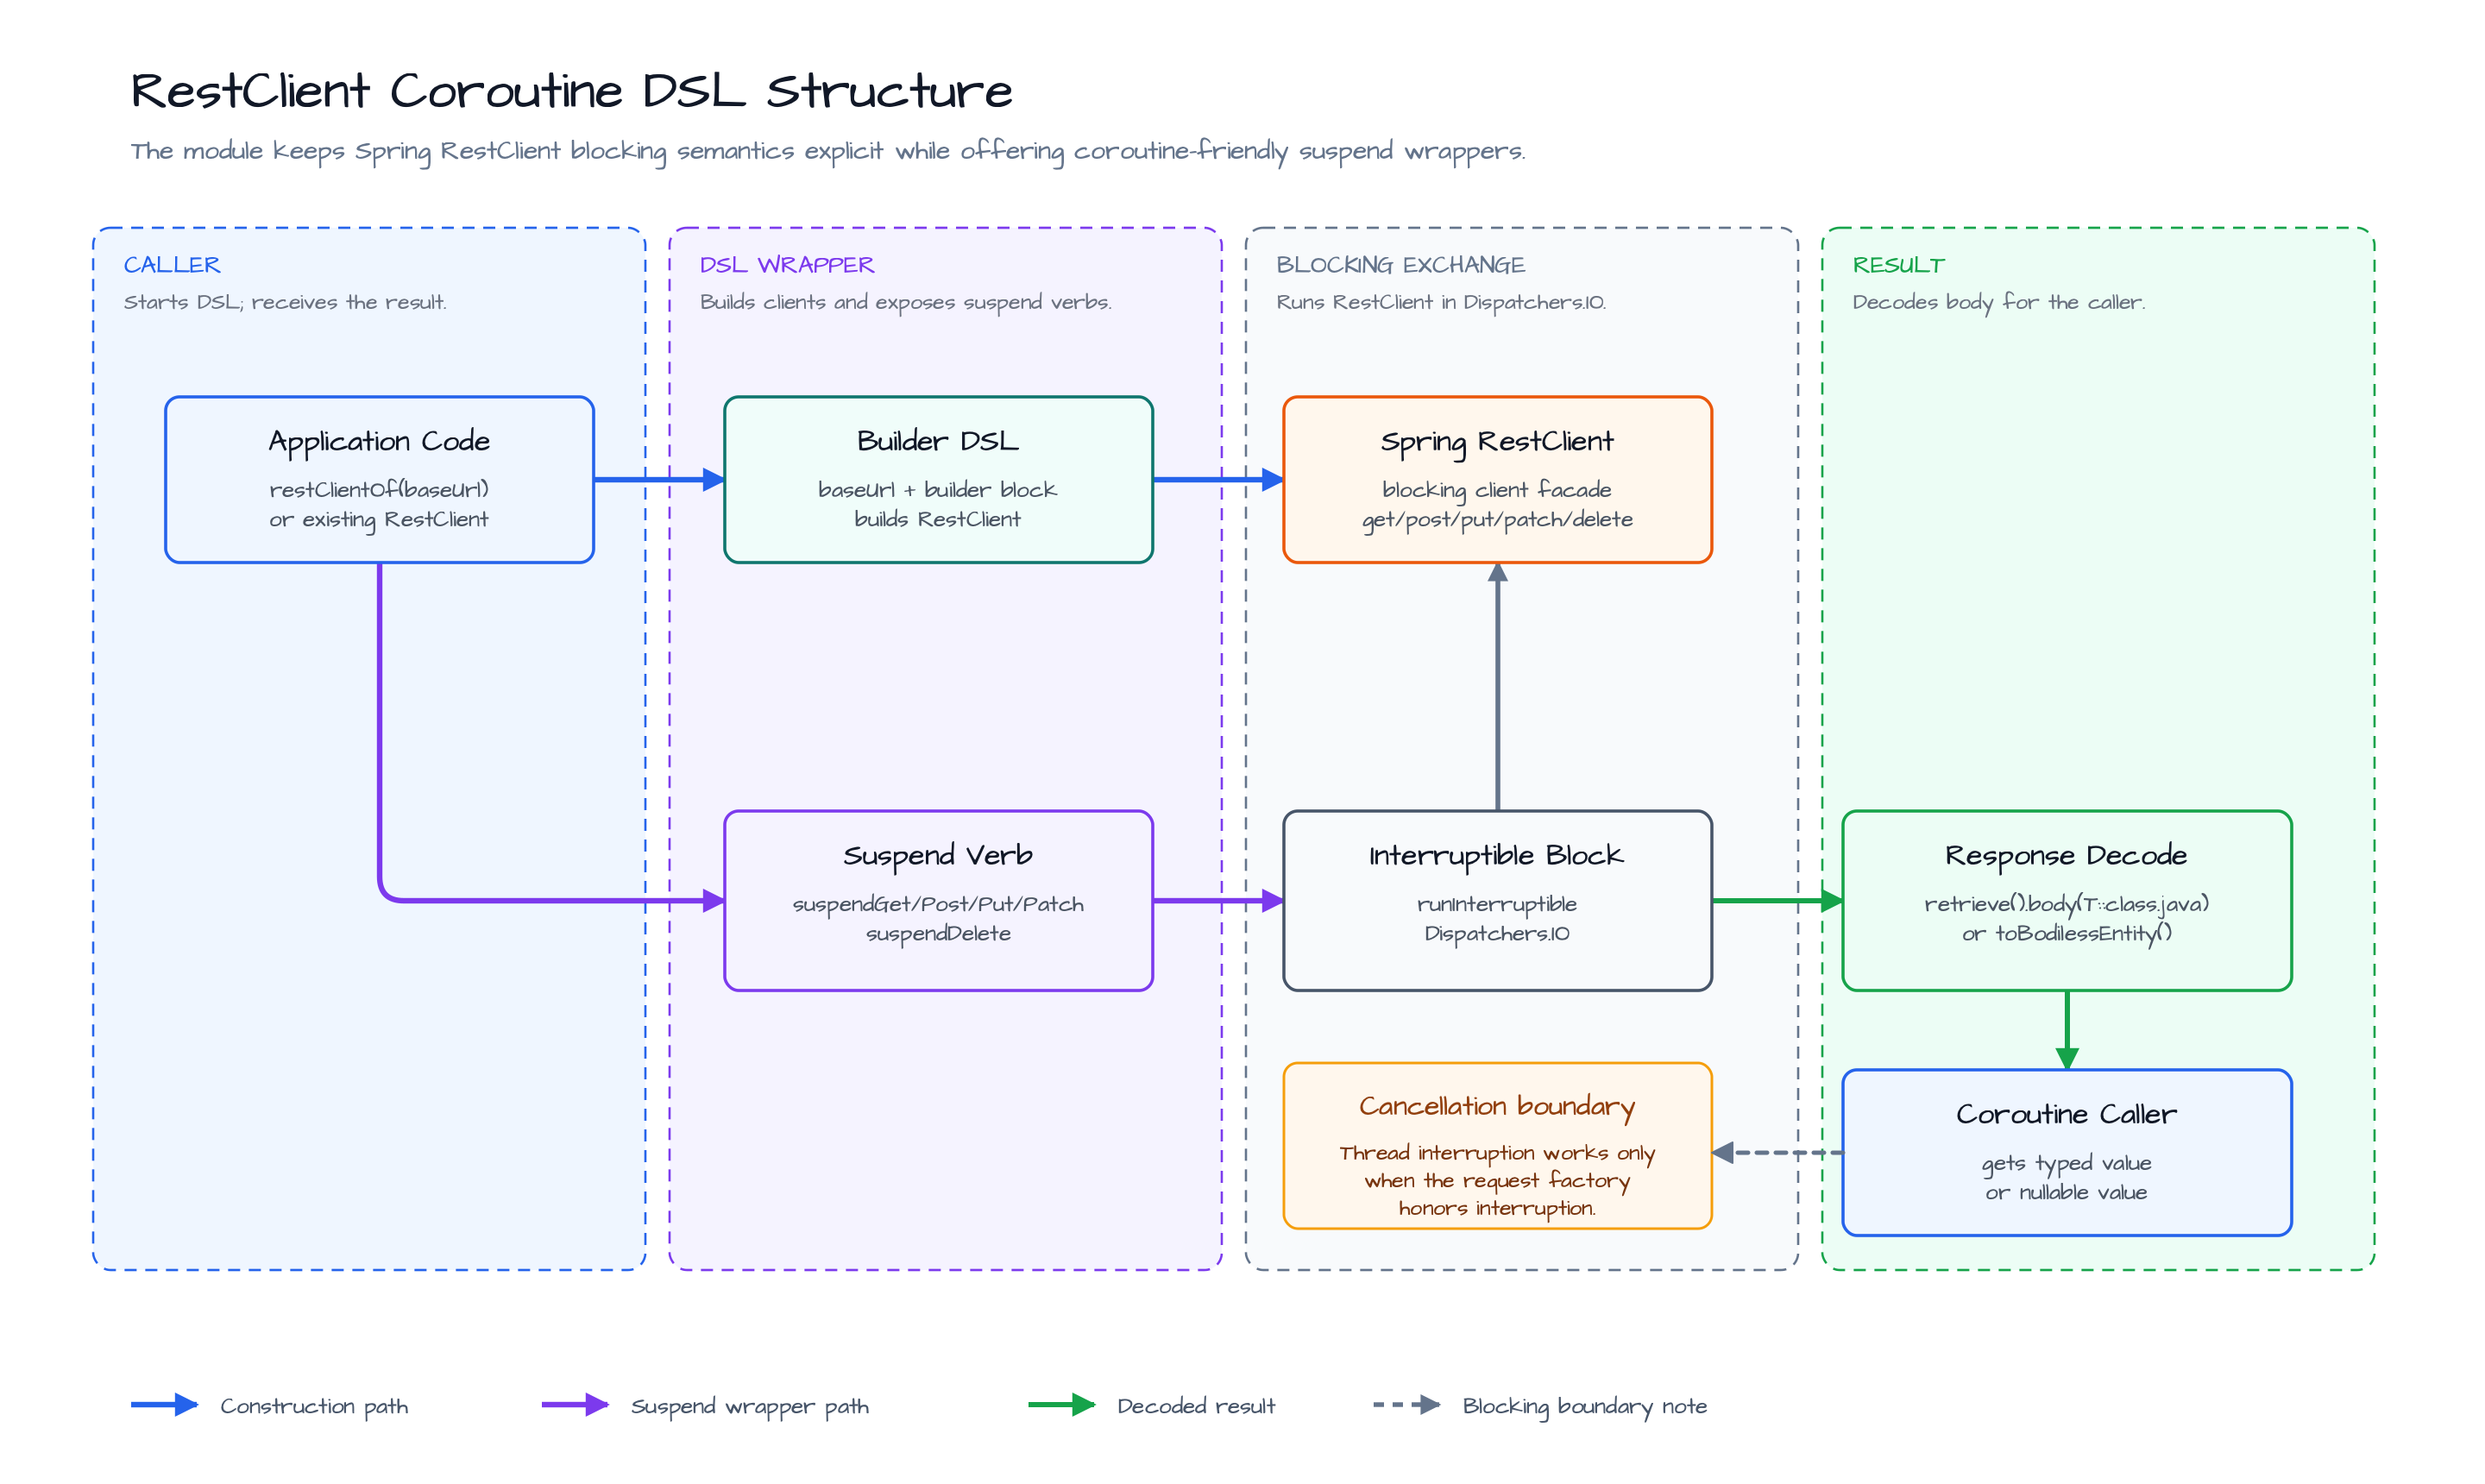Click the 'Decoded result' legend label
The image size is (2485, 1484).
coord(1196,1406)
